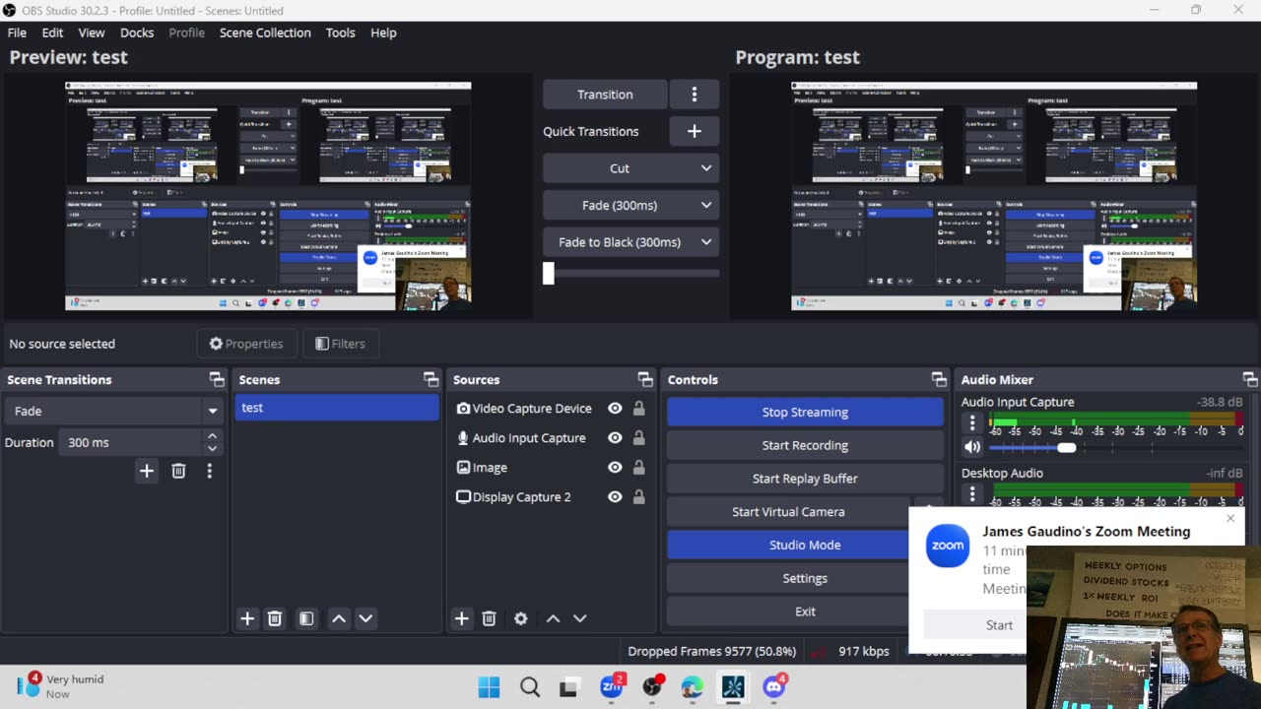Open the Transition options three-dot menu
Screen dimensions: 1261x709
695,95
